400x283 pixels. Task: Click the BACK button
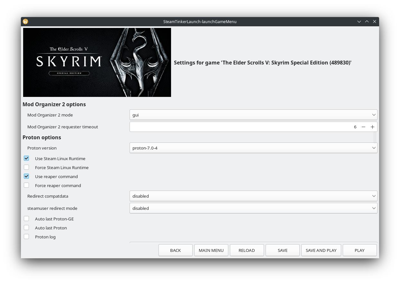(x=176, y=250)
